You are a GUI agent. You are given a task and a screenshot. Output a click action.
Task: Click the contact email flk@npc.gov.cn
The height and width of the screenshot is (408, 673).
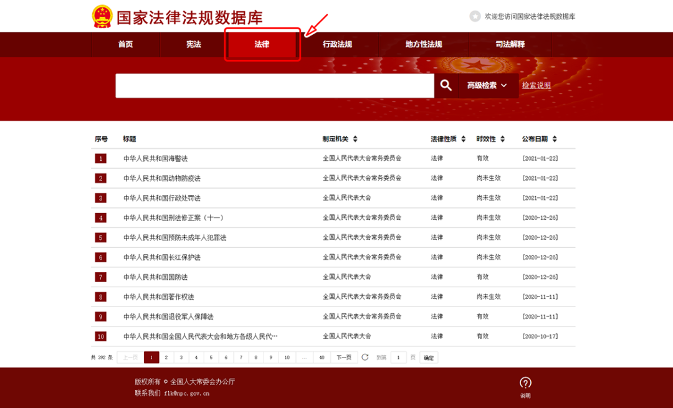tap(187, 394)
